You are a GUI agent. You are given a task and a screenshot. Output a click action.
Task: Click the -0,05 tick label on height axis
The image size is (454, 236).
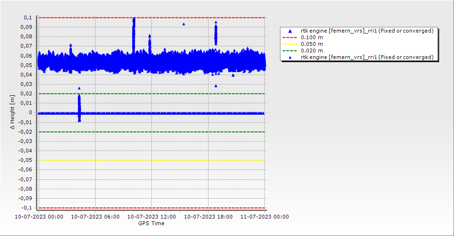tap(25, 160)
